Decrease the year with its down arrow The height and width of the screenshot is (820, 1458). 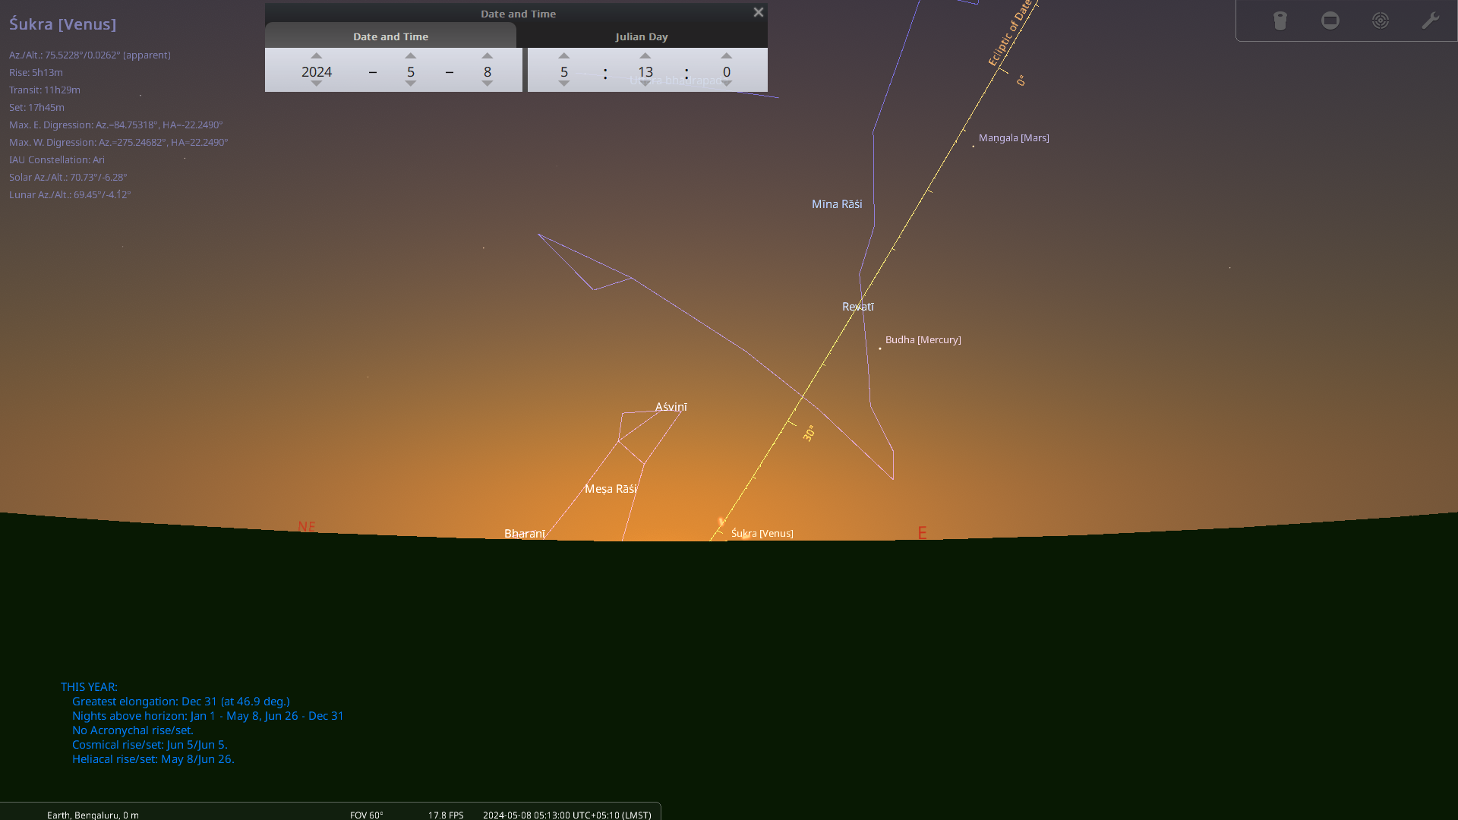pos(316,85)
